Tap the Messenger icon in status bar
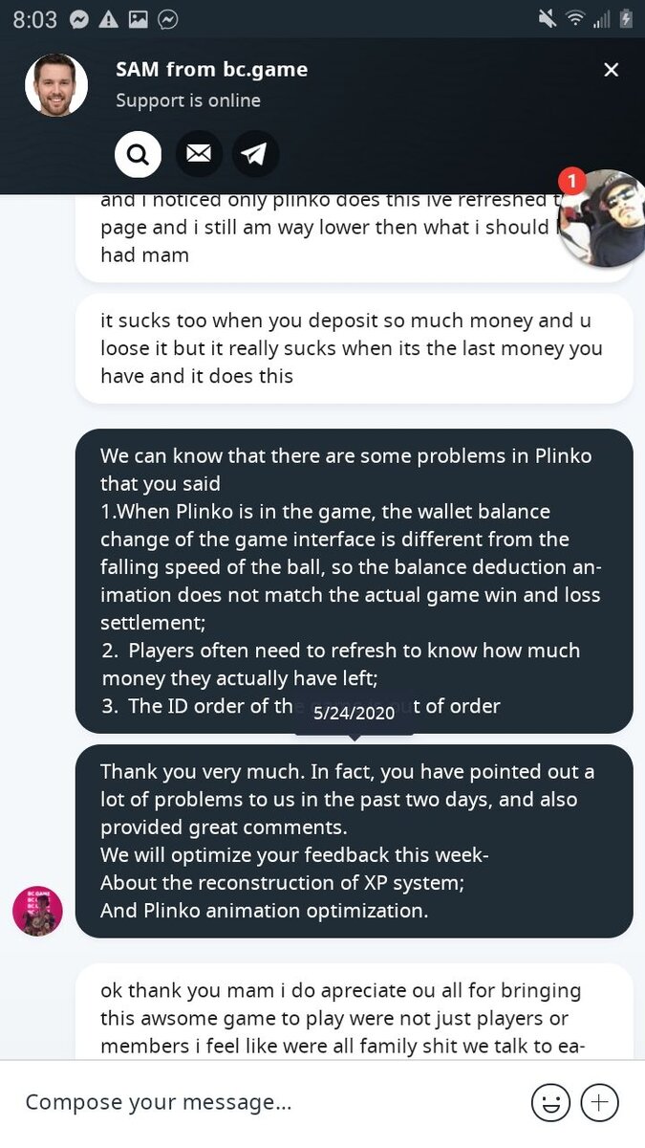Image resolution: width=645 pixels, height=1148 pixels. pos(80,19)
